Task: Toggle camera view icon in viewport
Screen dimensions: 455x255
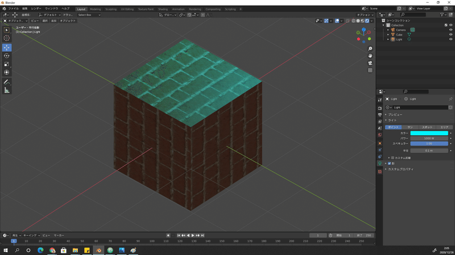Action: pyautogui.click(x=370, y=63)
